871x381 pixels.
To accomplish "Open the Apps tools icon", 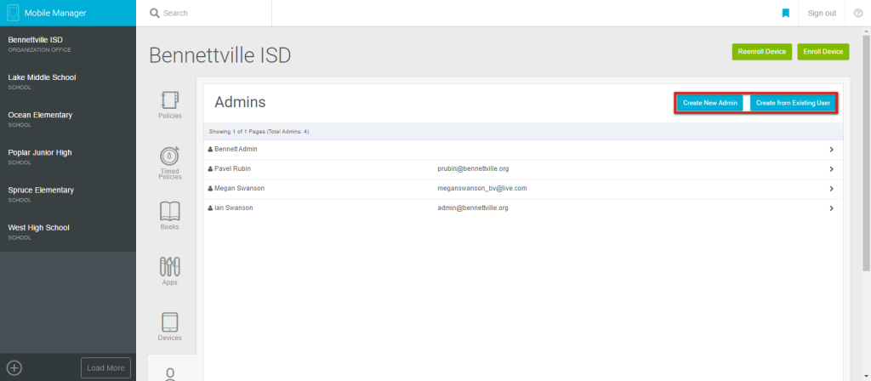I will pyautogui.click(x=170, y=266).
